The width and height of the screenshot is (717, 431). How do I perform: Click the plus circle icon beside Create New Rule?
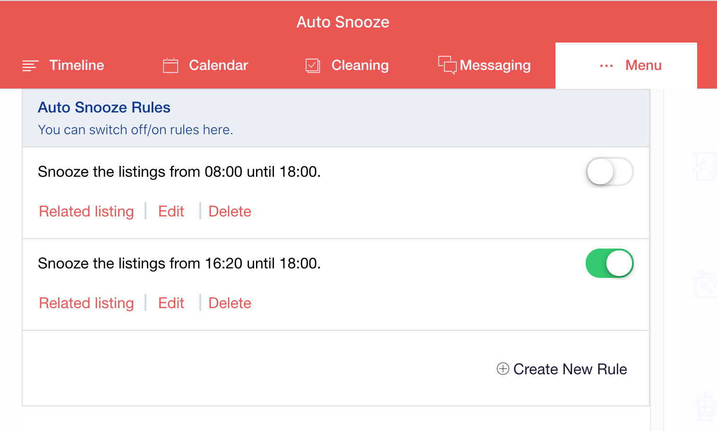click(503, 369)
